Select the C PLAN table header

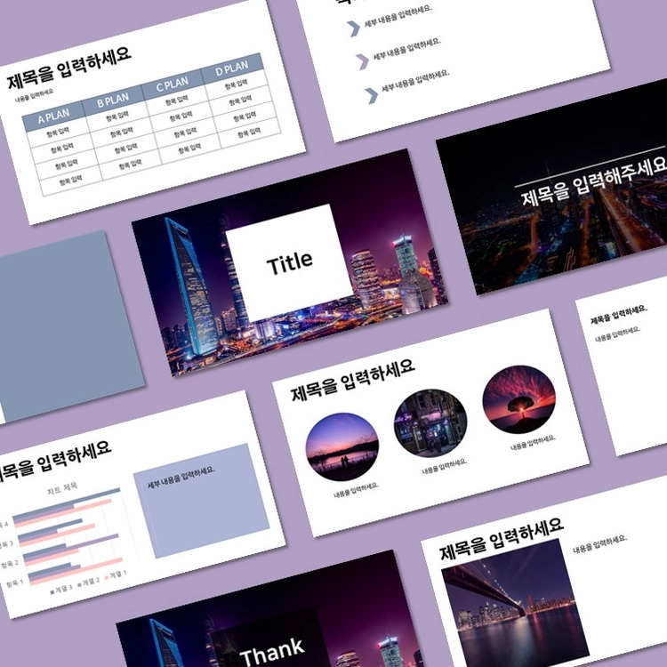coord(172,84)
